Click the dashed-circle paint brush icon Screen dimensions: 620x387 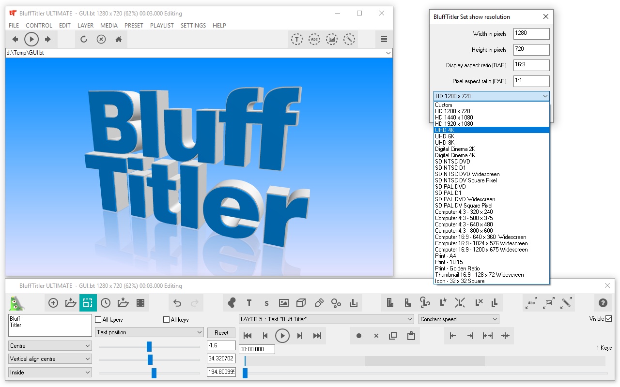349,39
